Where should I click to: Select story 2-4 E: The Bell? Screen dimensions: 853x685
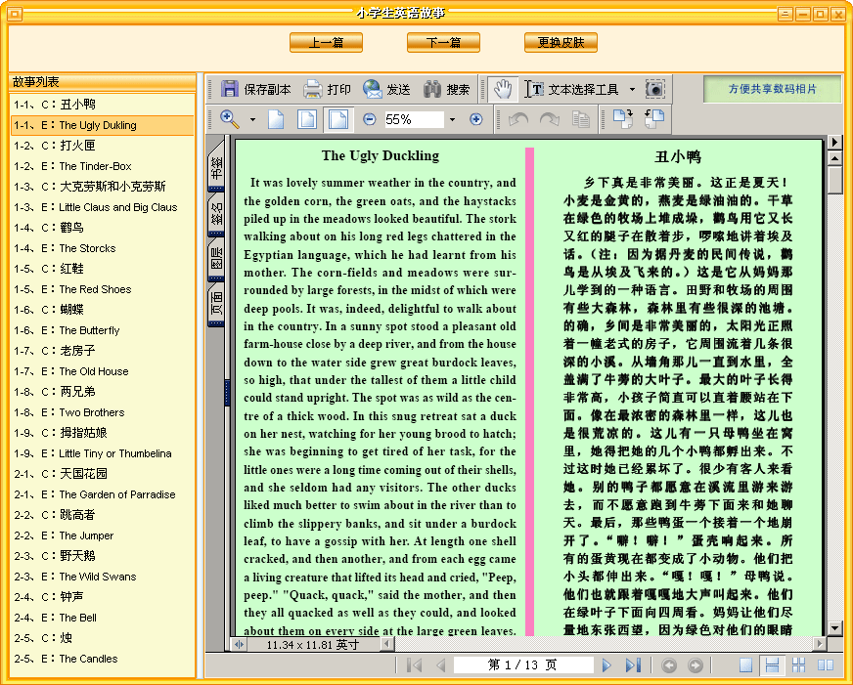tap(103, 619)
